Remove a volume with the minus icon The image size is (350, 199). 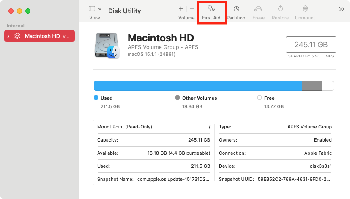pos(192,9)
